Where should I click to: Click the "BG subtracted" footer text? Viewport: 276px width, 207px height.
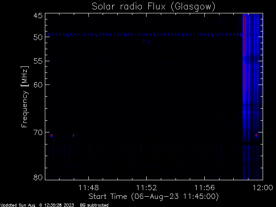(x=94, y=205)
